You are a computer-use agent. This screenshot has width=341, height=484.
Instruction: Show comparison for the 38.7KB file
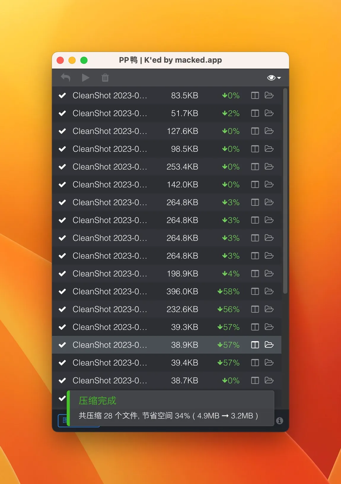pyautogui.click(x=255, y=381)
